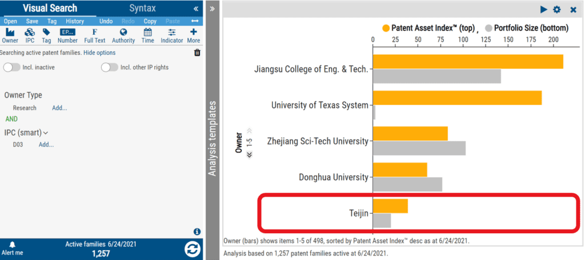
Task: Click the Owner Type heading
Action: 23,95
